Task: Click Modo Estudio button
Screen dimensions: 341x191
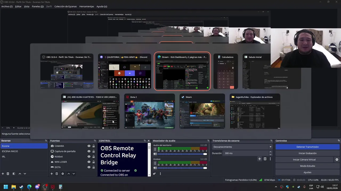Action: click(x=307, y=166)
